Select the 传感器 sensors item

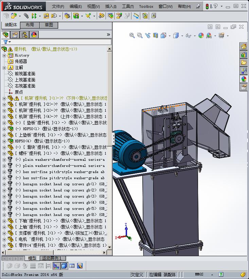click(21, 62)
